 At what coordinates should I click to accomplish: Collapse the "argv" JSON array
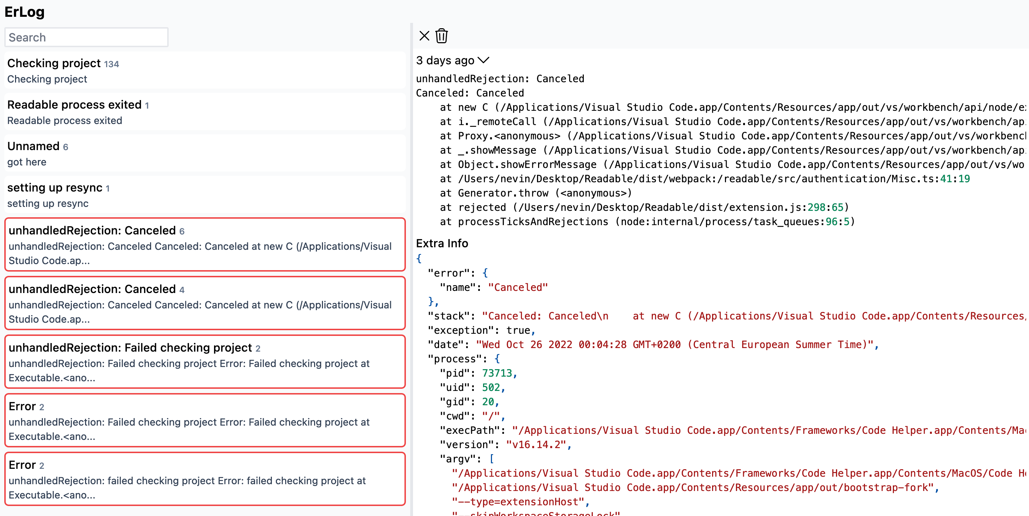tap(492, 458)
